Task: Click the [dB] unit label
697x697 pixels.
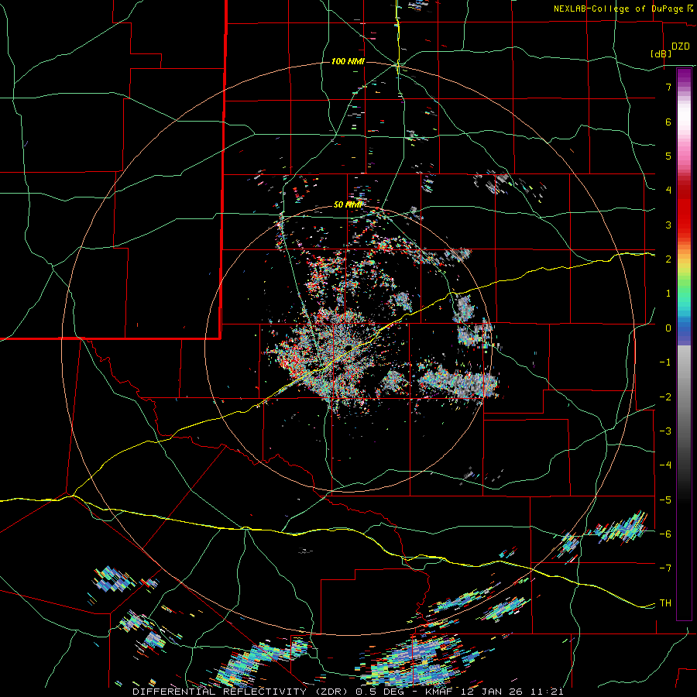Action: pyautogui.click(x=661, y=53)
